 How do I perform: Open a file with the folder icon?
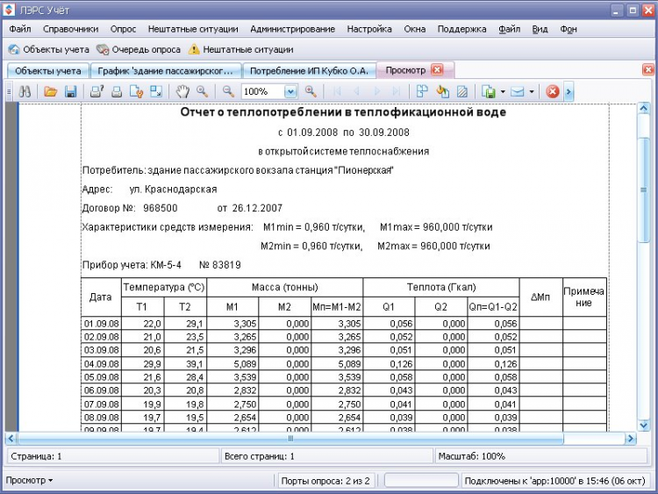[51, 91]
